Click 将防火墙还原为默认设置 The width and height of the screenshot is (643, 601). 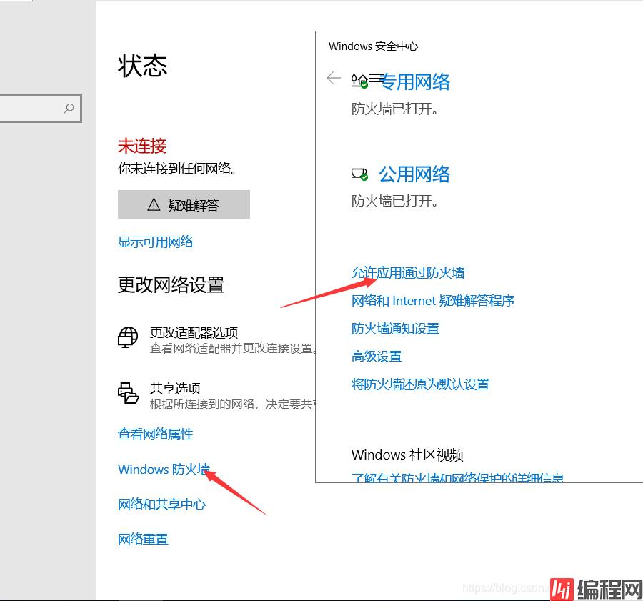click(x=420, y=384)
